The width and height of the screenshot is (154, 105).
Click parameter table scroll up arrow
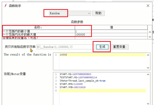tap(150, 32)
